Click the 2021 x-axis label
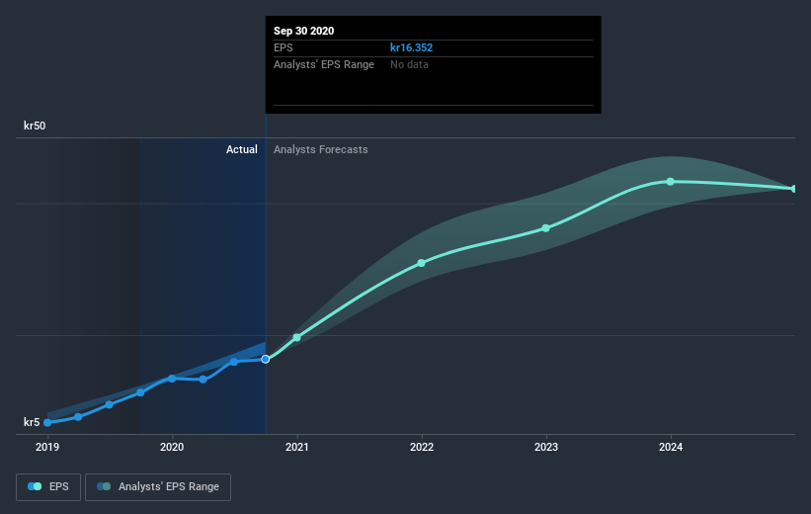The height and width of the screenshot is (514, 811). 297,447
